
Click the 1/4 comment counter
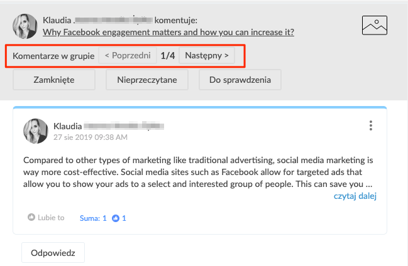[167, 56]
